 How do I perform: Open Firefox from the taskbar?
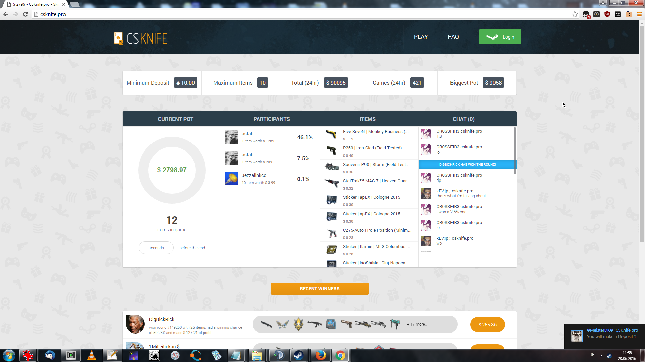tap(320, 355)
